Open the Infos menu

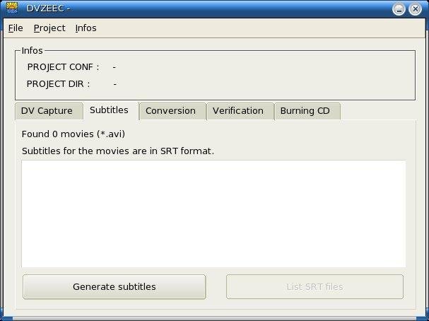86,28
